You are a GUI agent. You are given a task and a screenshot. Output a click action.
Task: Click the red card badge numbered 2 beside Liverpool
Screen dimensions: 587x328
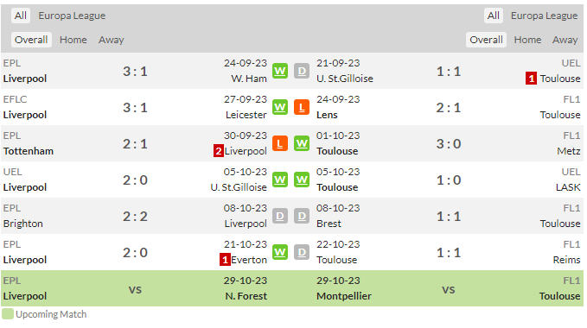219,151
